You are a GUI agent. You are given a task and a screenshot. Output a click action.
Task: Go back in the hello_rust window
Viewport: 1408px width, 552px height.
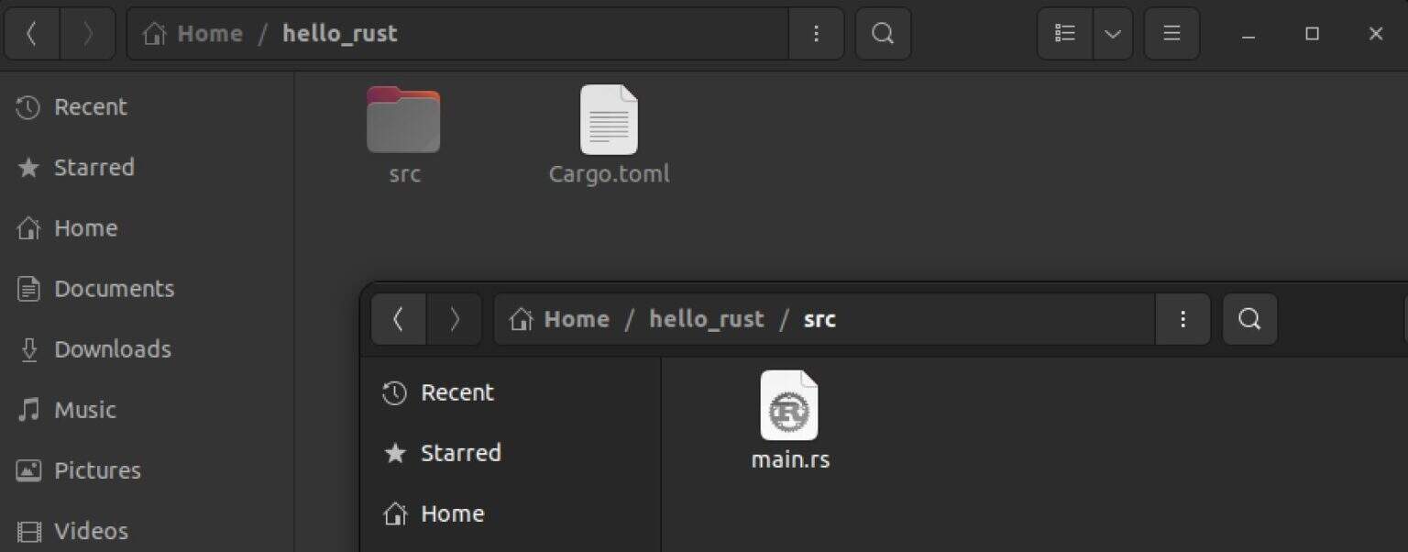click(x=32, y=34)
